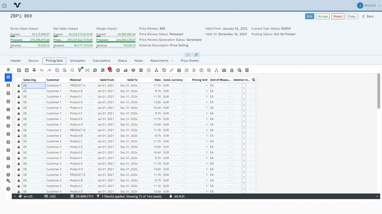Open the JKLAUS user menu
Image resolution: width=382 pixels, height=214 pixels.
[x=369, y=5]
